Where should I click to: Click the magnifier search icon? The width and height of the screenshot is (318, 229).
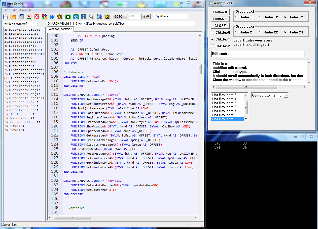point(91,17)
